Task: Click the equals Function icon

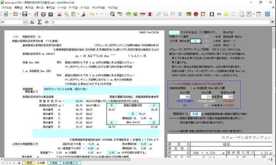Action: (x=46, y=22)
